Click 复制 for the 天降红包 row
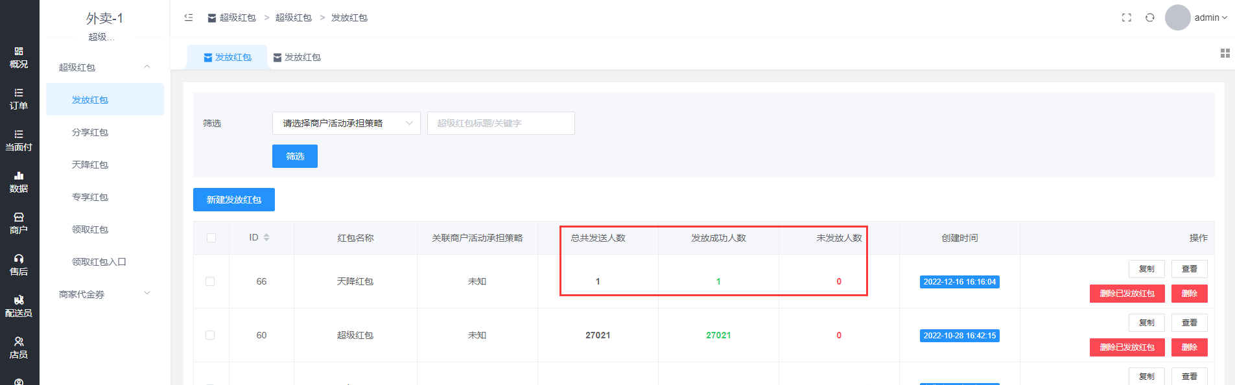1235x385 pixels. click(x=1147, y=269)
